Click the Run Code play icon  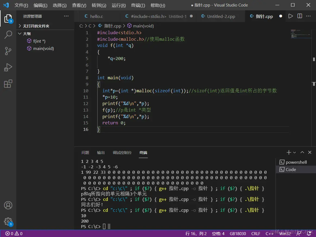[x=290, y=16]
